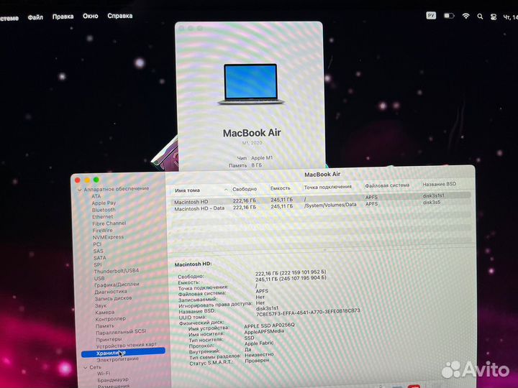Select Macintosh HD volume row
This screenshot has height=388, width=518.
click(320, 198)
